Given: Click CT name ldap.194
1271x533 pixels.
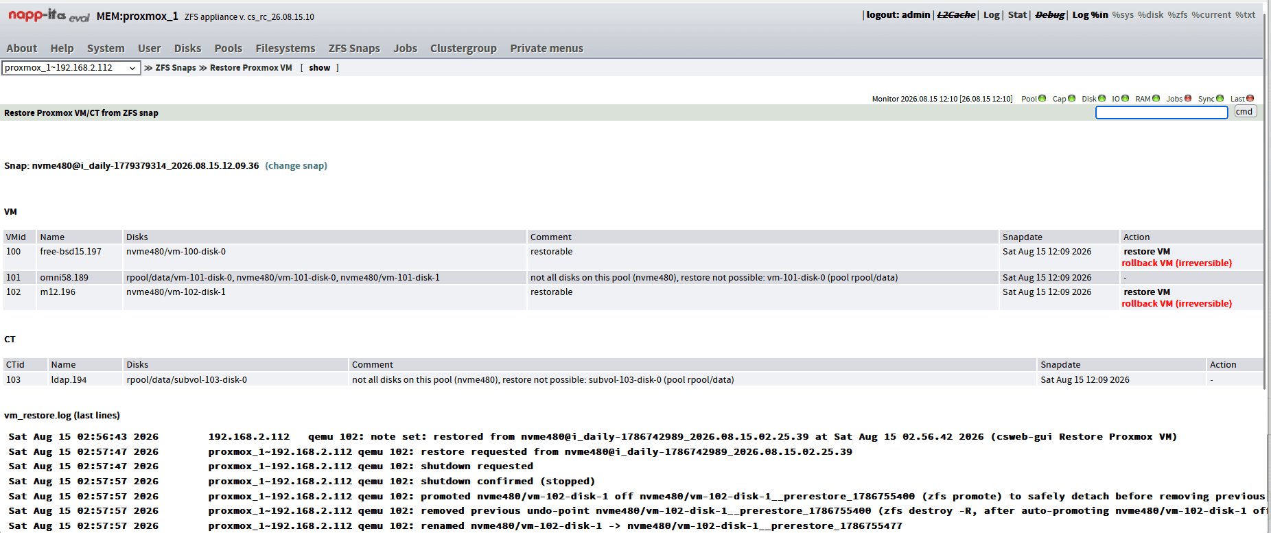Looking at the screenshot, I should tap(69, 380).
